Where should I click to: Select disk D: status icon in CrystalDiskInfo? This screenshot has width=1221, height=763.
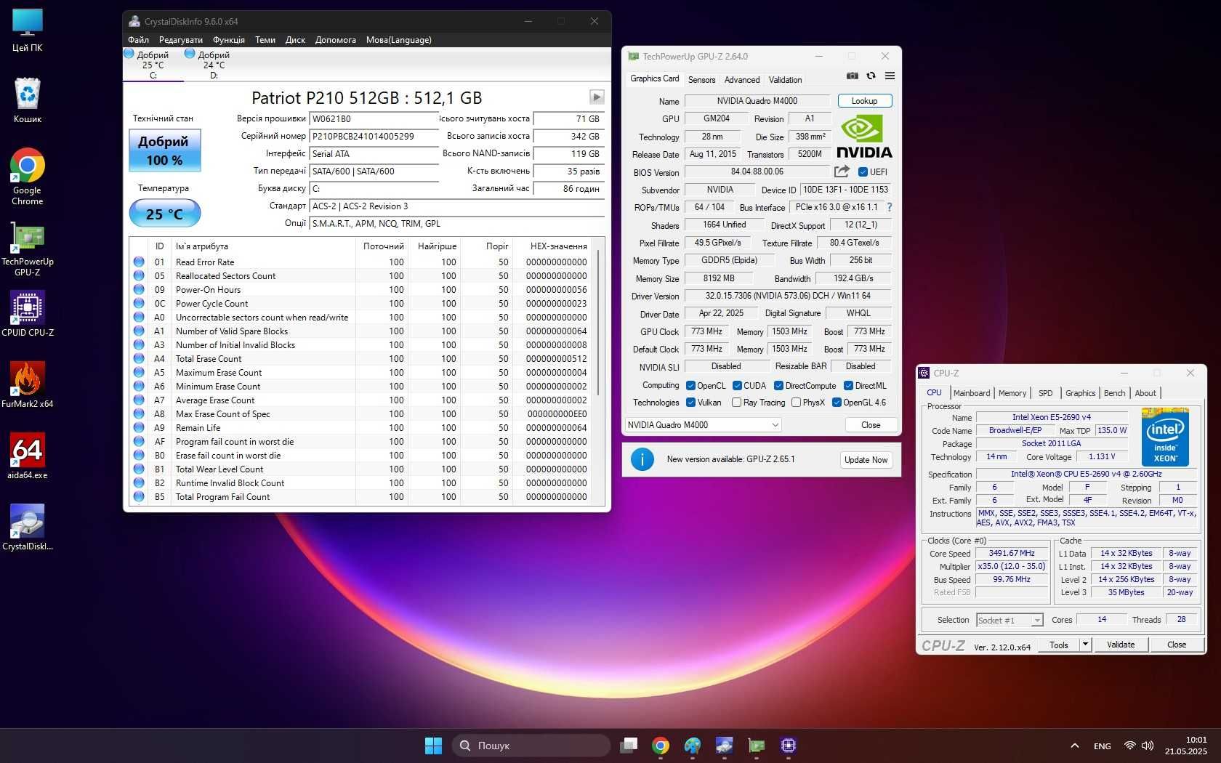190,54
